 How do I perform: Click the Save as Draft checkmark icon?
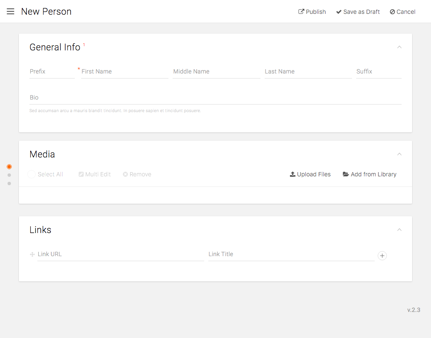click(x=339, y=12)
